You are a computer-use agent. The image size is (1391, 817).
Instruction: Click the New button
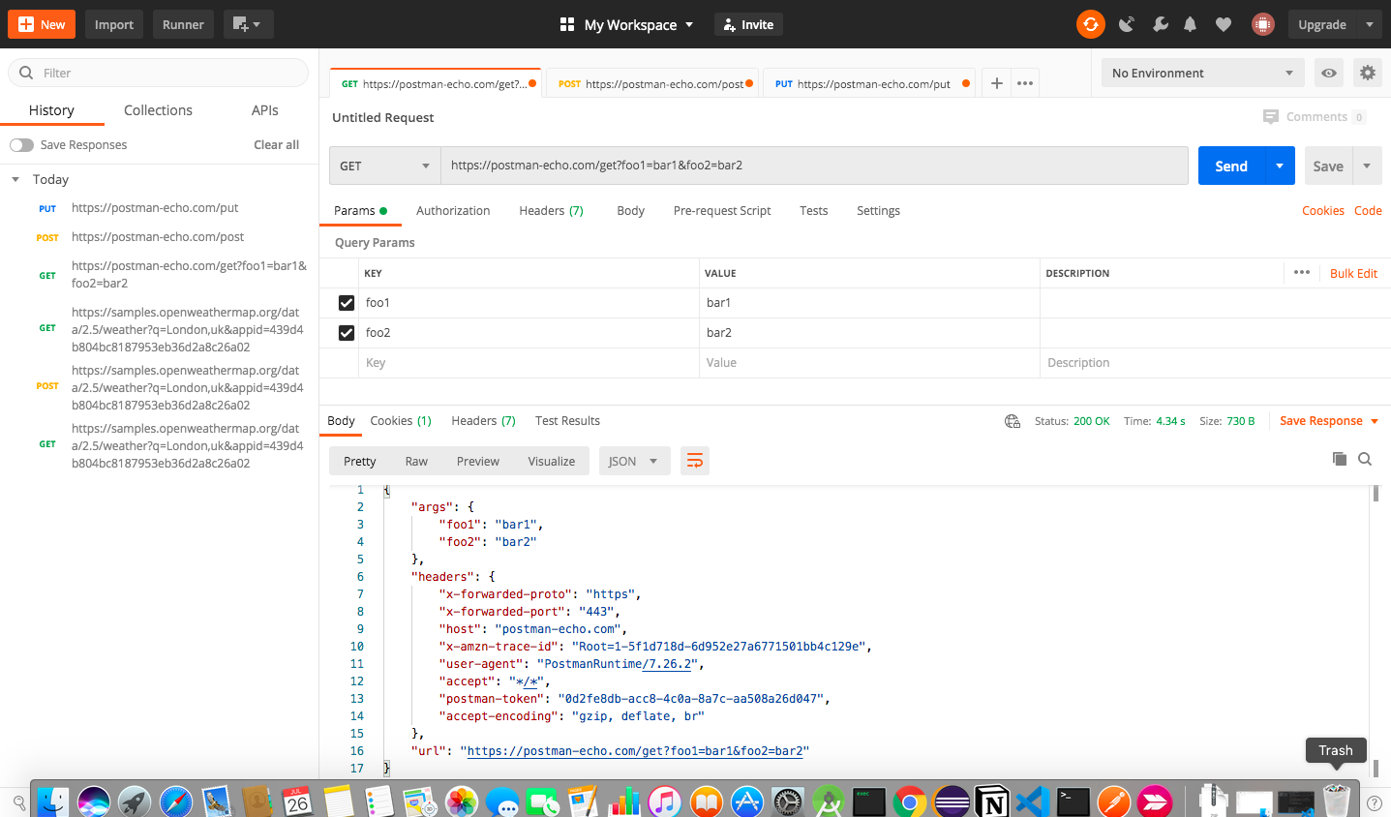[x=42, y=24]
